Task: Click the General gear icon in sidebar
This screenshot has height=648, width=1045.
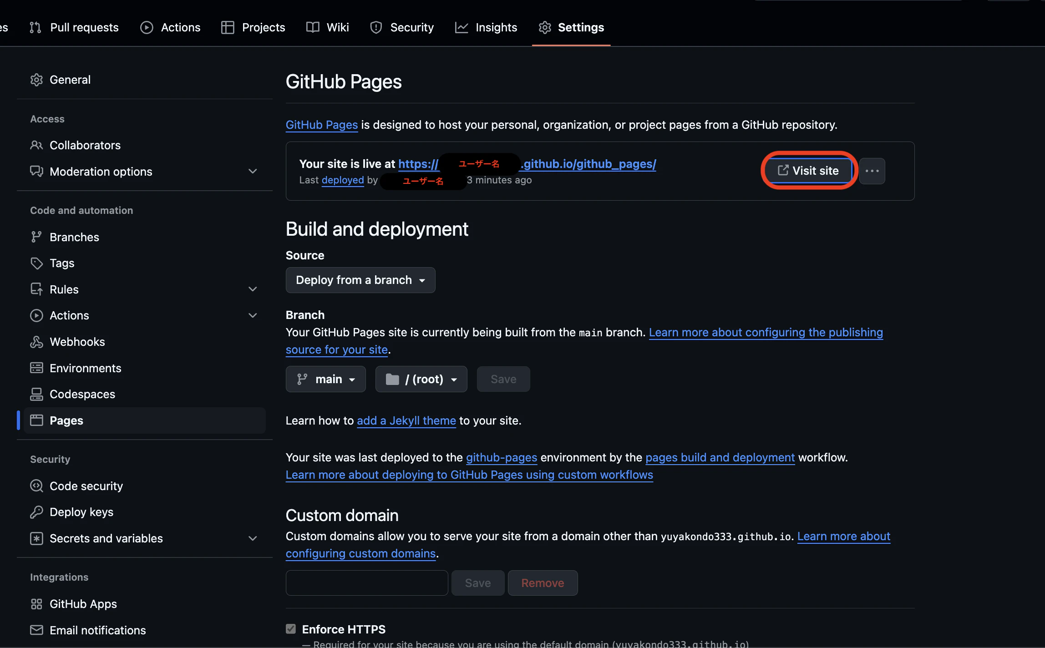Action: click(36, 80)
